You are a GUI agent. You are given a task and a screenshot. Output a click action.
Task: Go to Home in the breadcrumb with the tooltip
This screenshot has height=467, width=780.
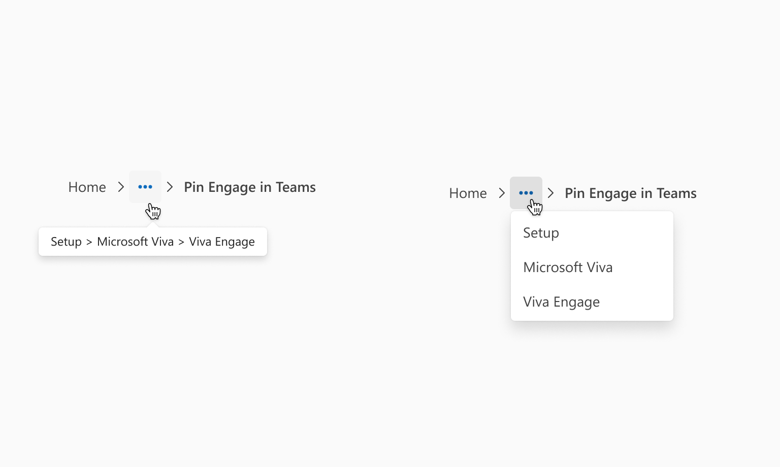(x=87, y=187)
